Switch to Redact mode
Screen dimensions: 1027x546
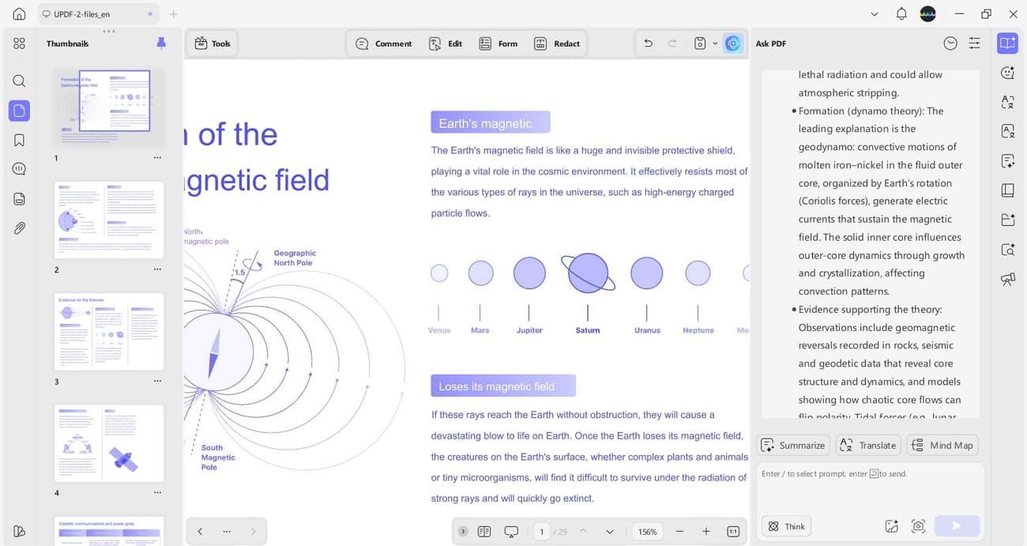coord(556,43)
